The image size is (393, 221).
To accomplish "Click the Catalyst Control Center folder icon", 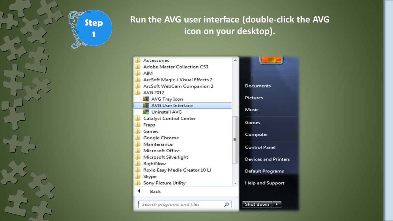I will (138, 118).
